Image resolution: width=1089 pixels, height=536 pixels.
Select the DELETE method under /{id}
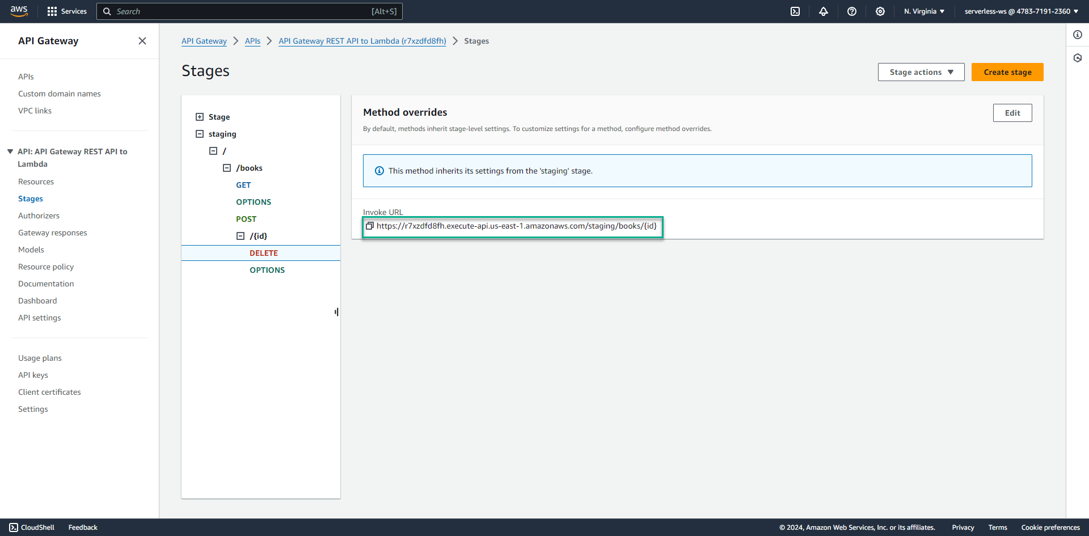click(264, 253)
